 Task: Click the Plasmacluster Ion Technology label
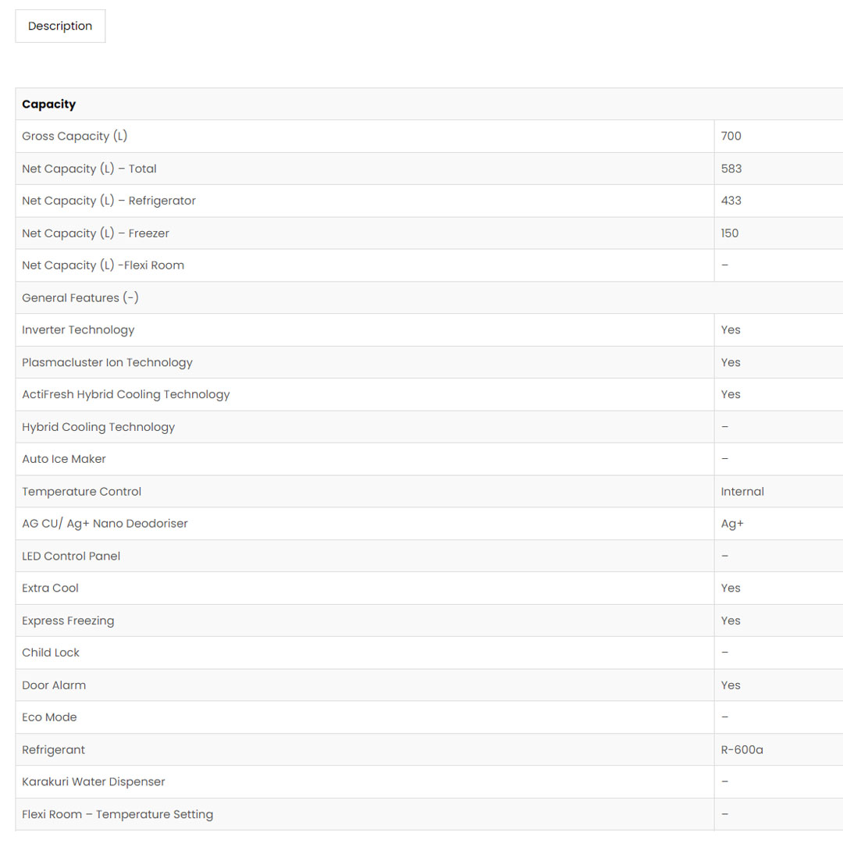pyautogui.click(x=107, y=362)
